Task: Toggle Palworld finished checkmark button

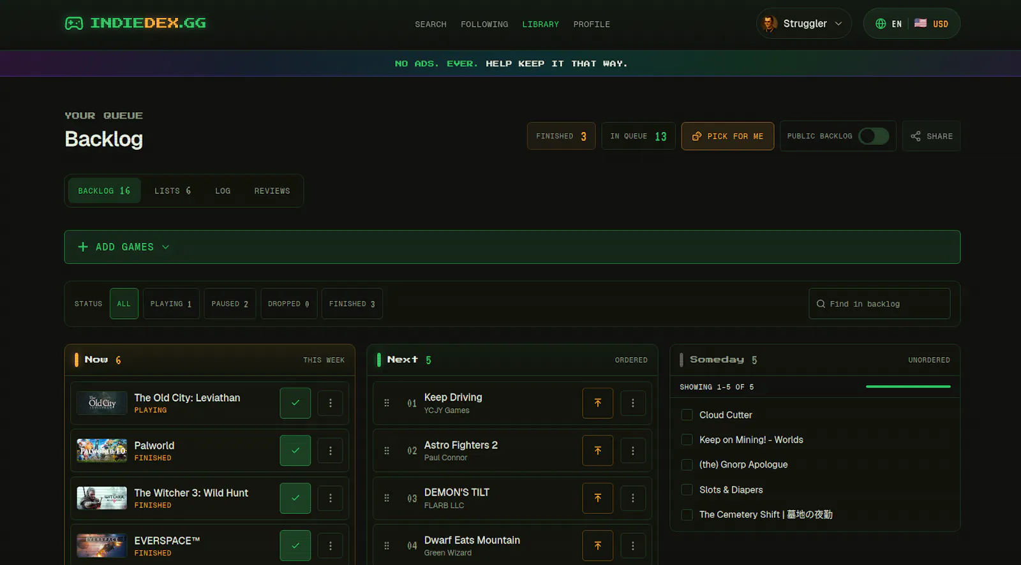Action: pyautogui.click(x=295, y=451)
